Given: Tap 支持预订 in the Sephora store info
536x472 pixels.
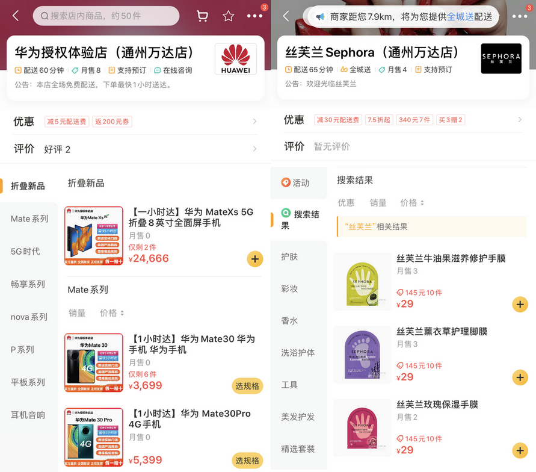Looking at the screenshot, I should [434, 70].
